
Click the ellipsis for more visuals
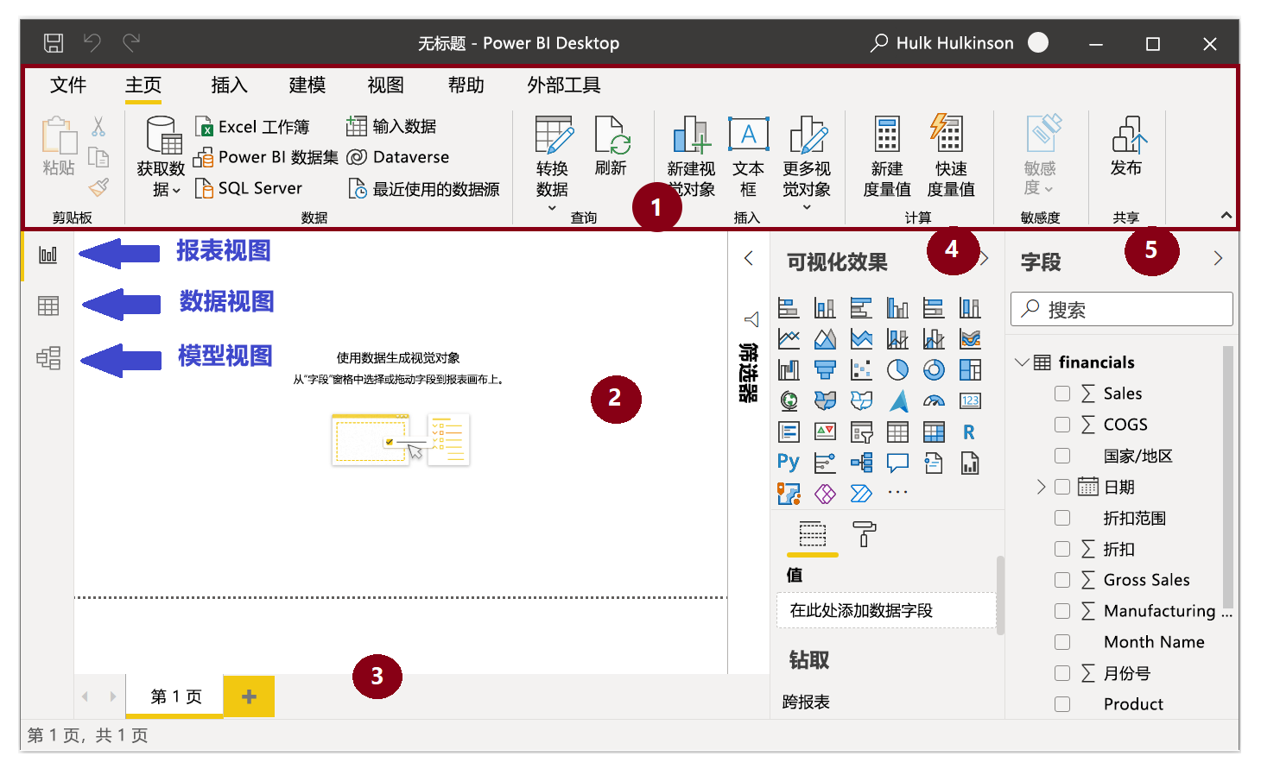tap(897, 493)
